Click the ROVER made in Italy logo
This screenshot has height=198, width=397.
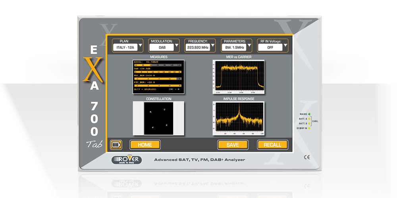click(x=127, y=160)
